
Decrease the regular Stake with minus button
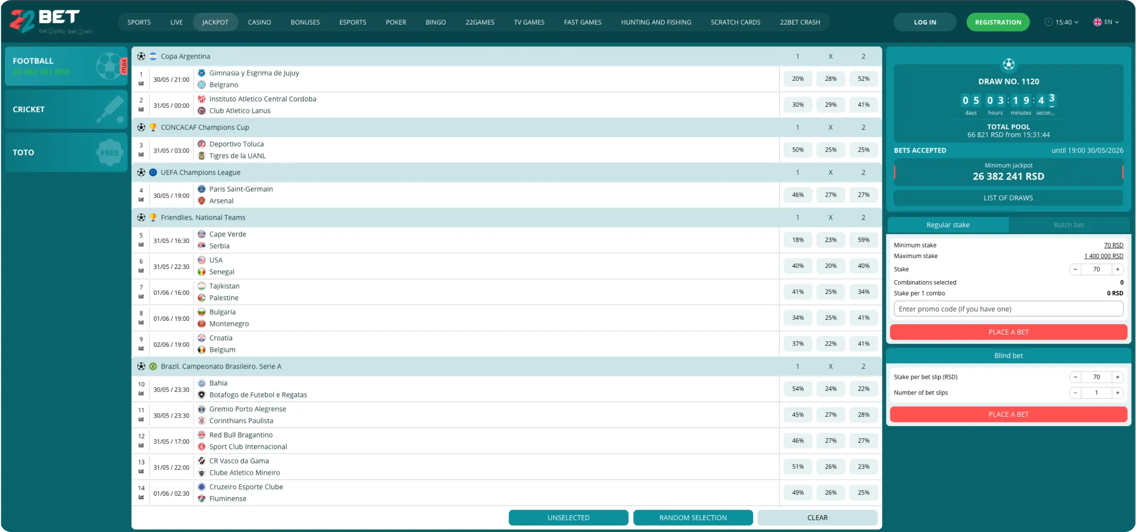1075,269
